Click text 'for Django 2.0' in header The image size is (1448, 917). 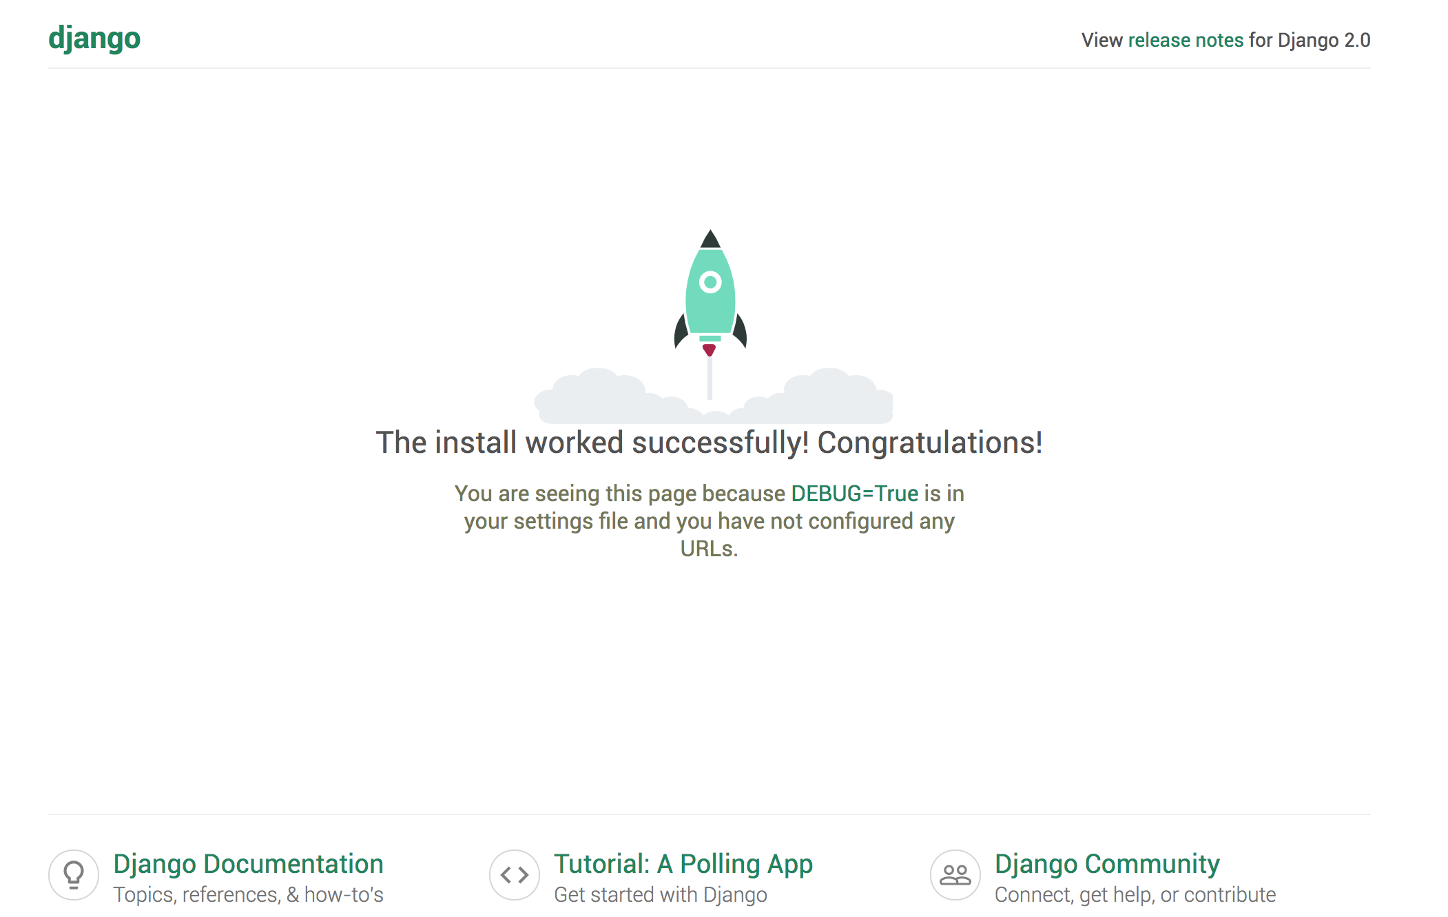1310,40
